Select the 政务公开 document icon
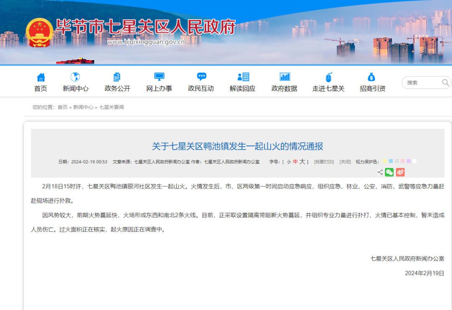The image size is (452, 310). click(x=116, y=77)
